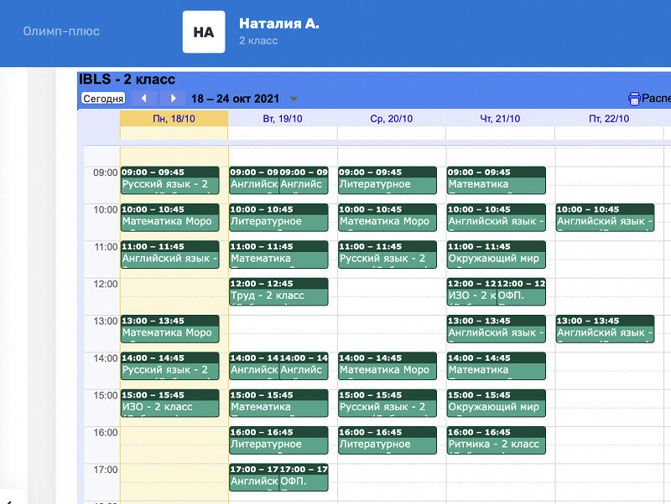Image resolution: width=671 pixels, height=504 pixels.
Task: Open Thursday 09:00 Математика lesson
Action: click(497, 180)
